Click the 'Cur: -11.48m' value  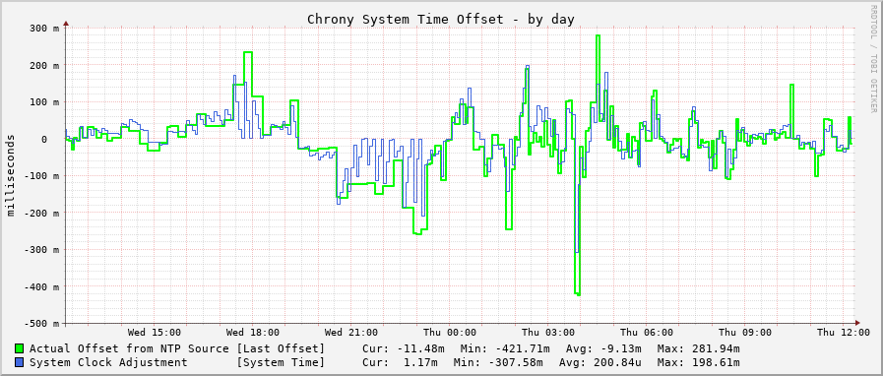coord(405,349)
